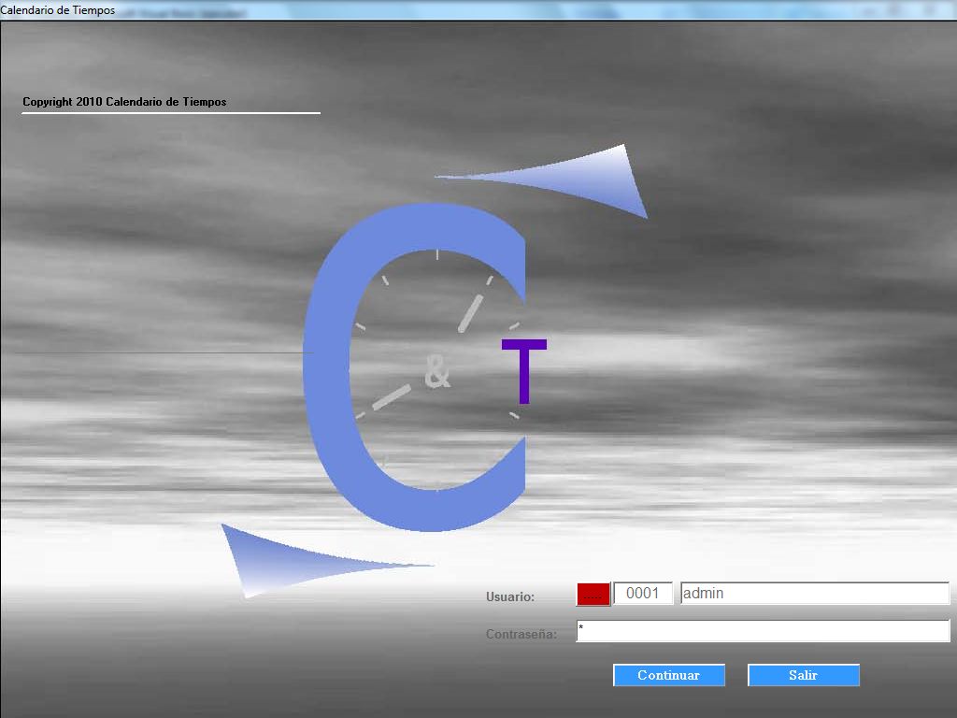Click the white underline below the copyright
957x718 pixels.
point(170,113)
